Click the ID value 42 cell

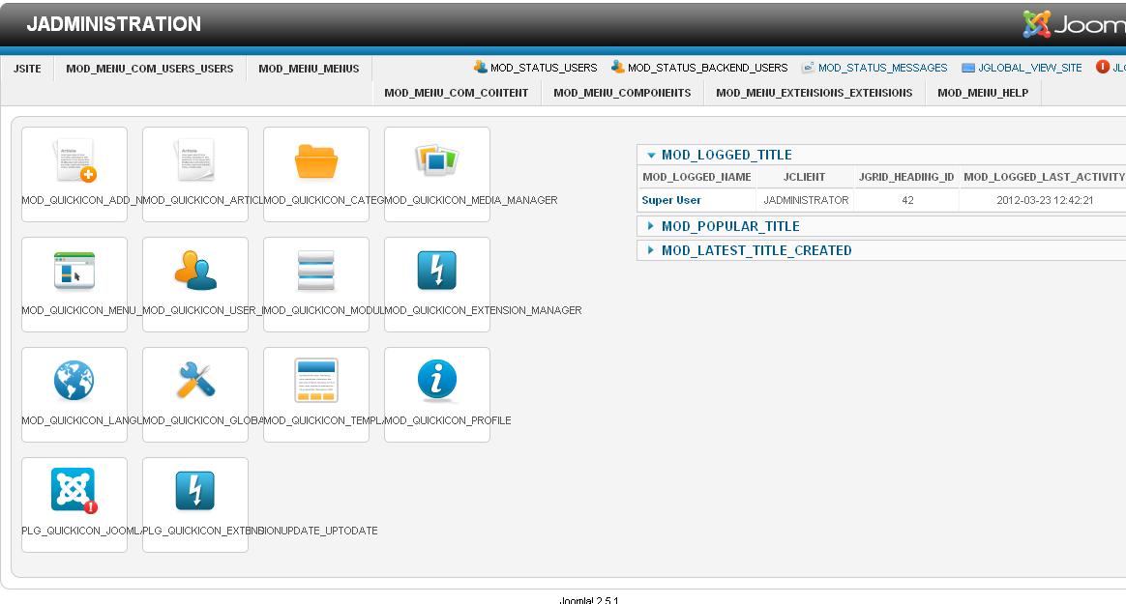[907, 200]
